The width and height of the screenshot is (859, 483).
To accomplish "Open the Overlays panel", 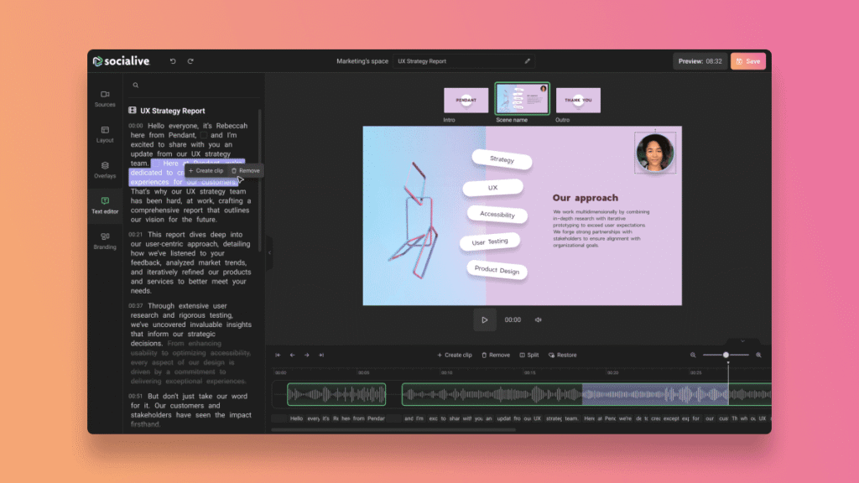I will pyautogui.click(x=105, y=169).
